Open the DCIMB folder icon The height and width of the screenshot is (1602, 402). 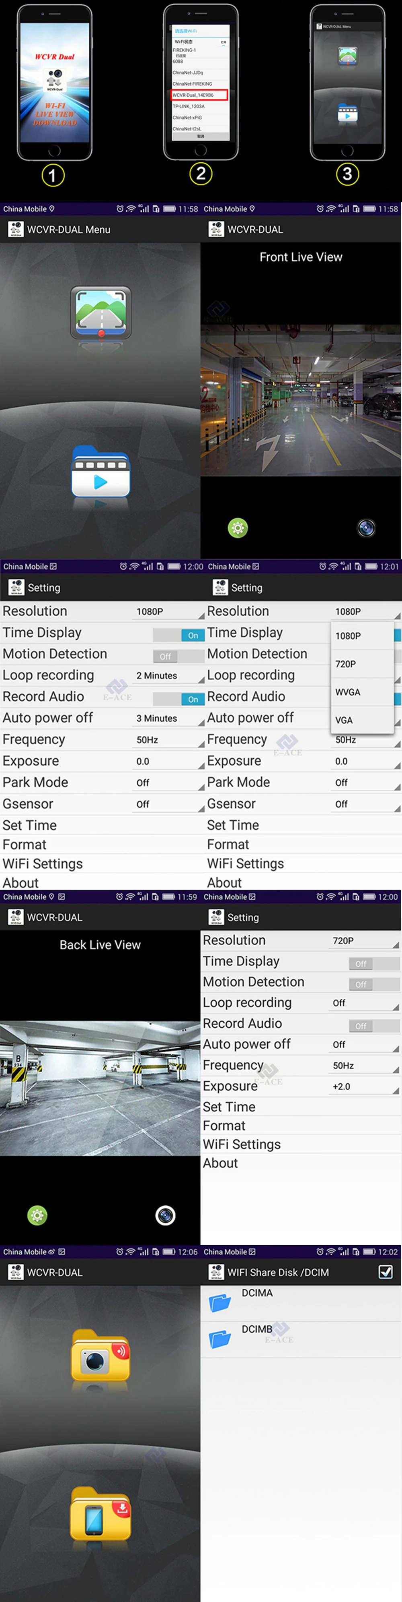219,1339
